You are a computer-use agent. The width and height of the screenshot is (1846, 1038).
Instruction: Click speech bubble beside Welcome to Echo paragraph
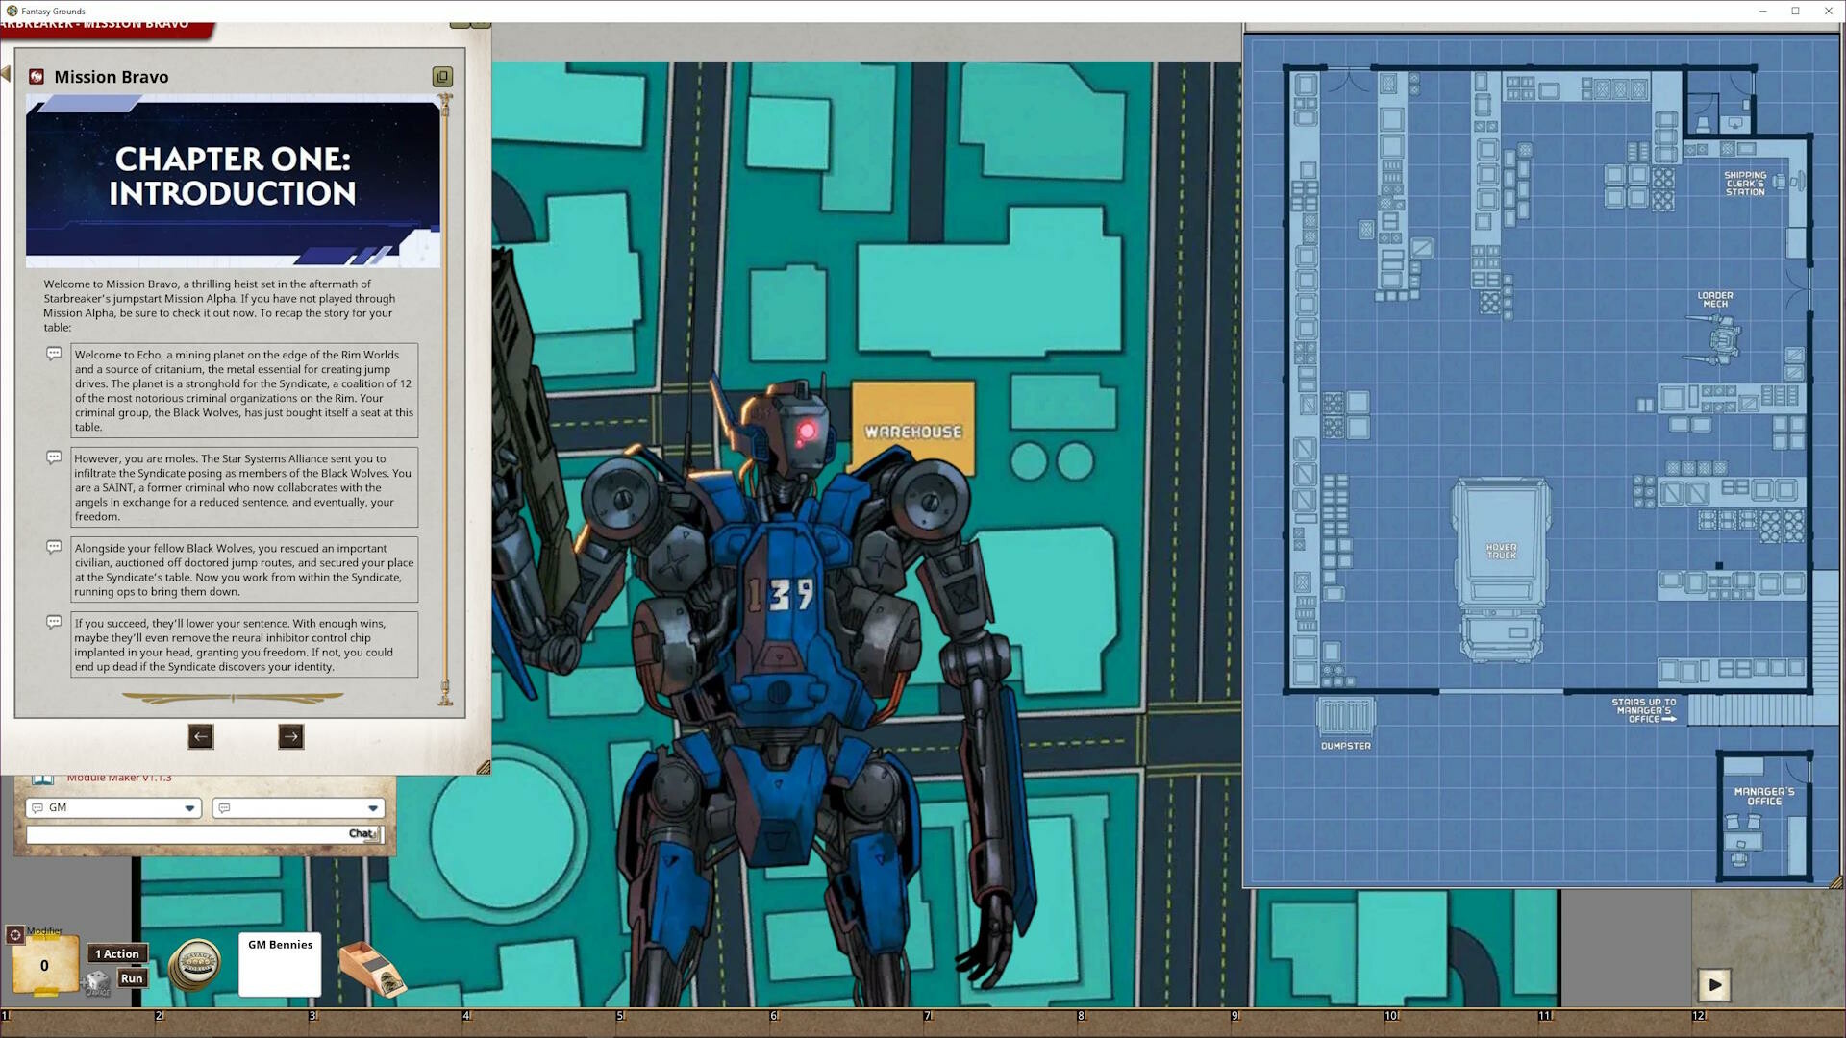(55, 354)
